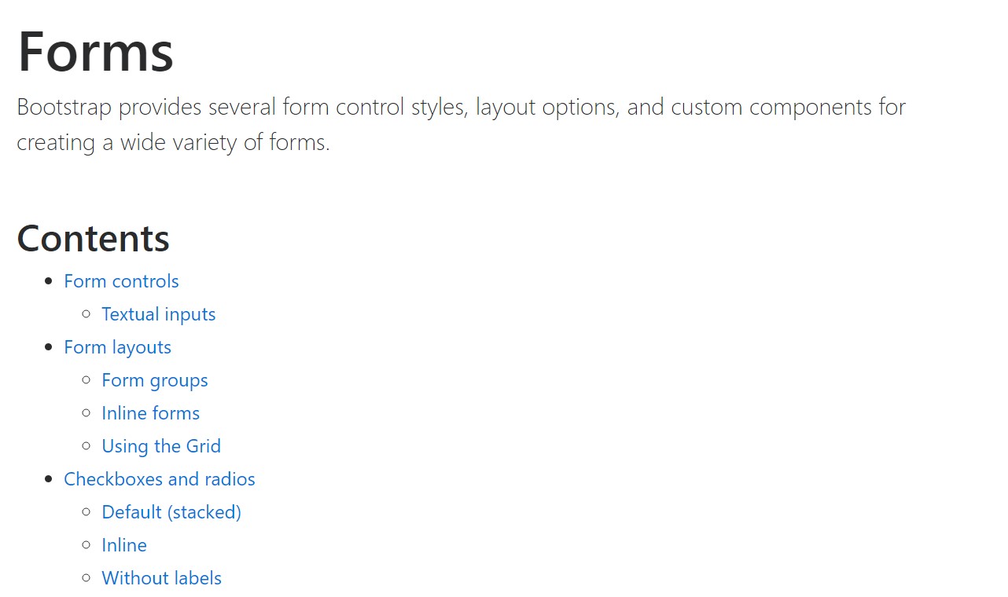Go to Textual inputs section
1008x597 pixels.
[158, 314]
